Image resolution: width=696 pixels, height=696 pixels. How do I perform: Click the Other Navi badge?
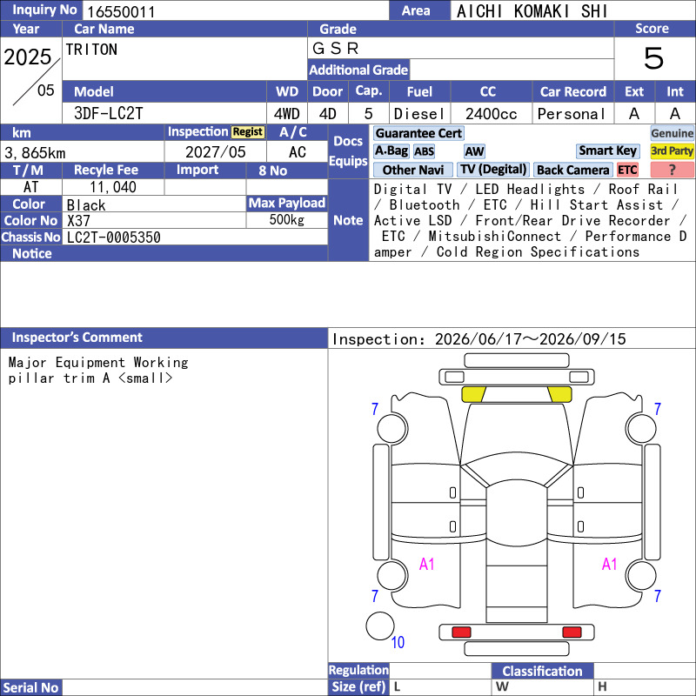(412, 170)
